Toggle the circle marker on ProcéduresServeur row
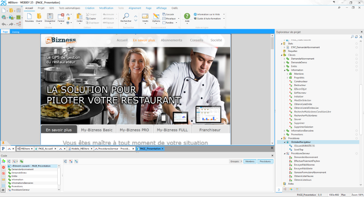This screenshot has height=197, width=364. [x=357, y=153]
